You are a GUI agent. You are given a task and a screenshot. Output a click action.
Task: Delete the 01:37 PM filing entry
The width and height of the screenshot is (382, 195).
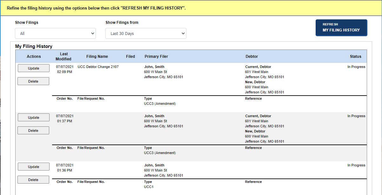tap(33, 130)
